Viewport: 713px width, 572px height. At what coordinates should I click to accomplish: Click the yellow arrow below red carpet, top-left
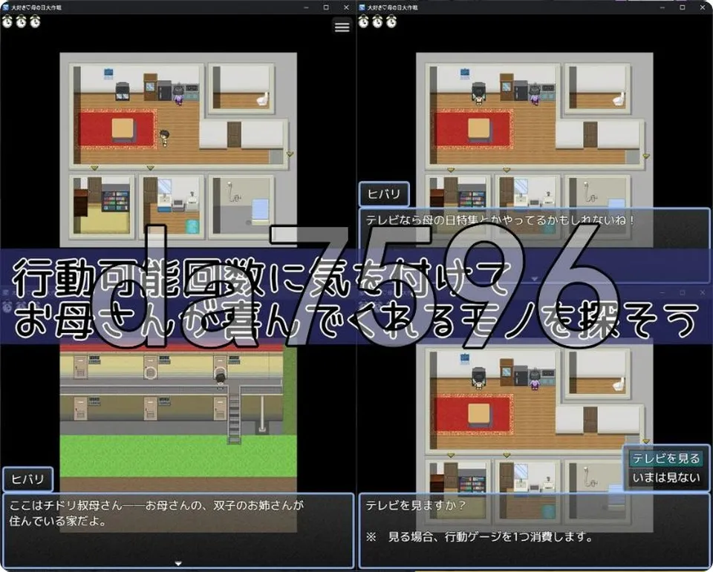[x=94, y=168]
